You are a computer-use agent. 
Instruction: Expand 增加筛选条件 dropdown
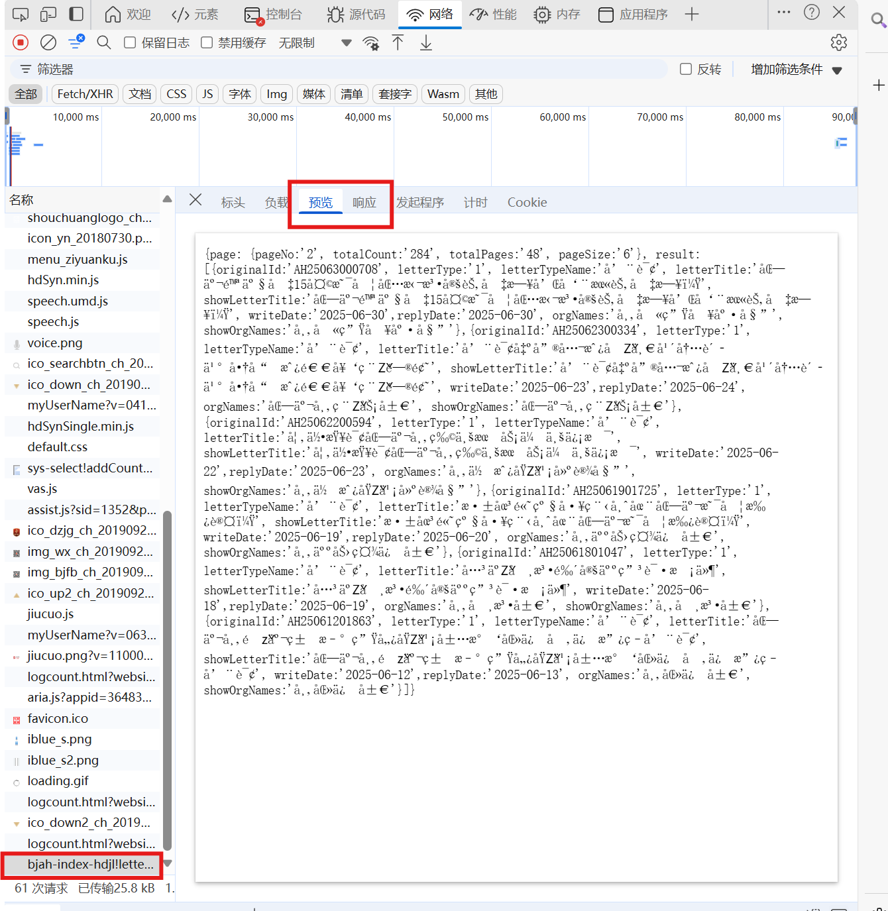click(796, 70)
